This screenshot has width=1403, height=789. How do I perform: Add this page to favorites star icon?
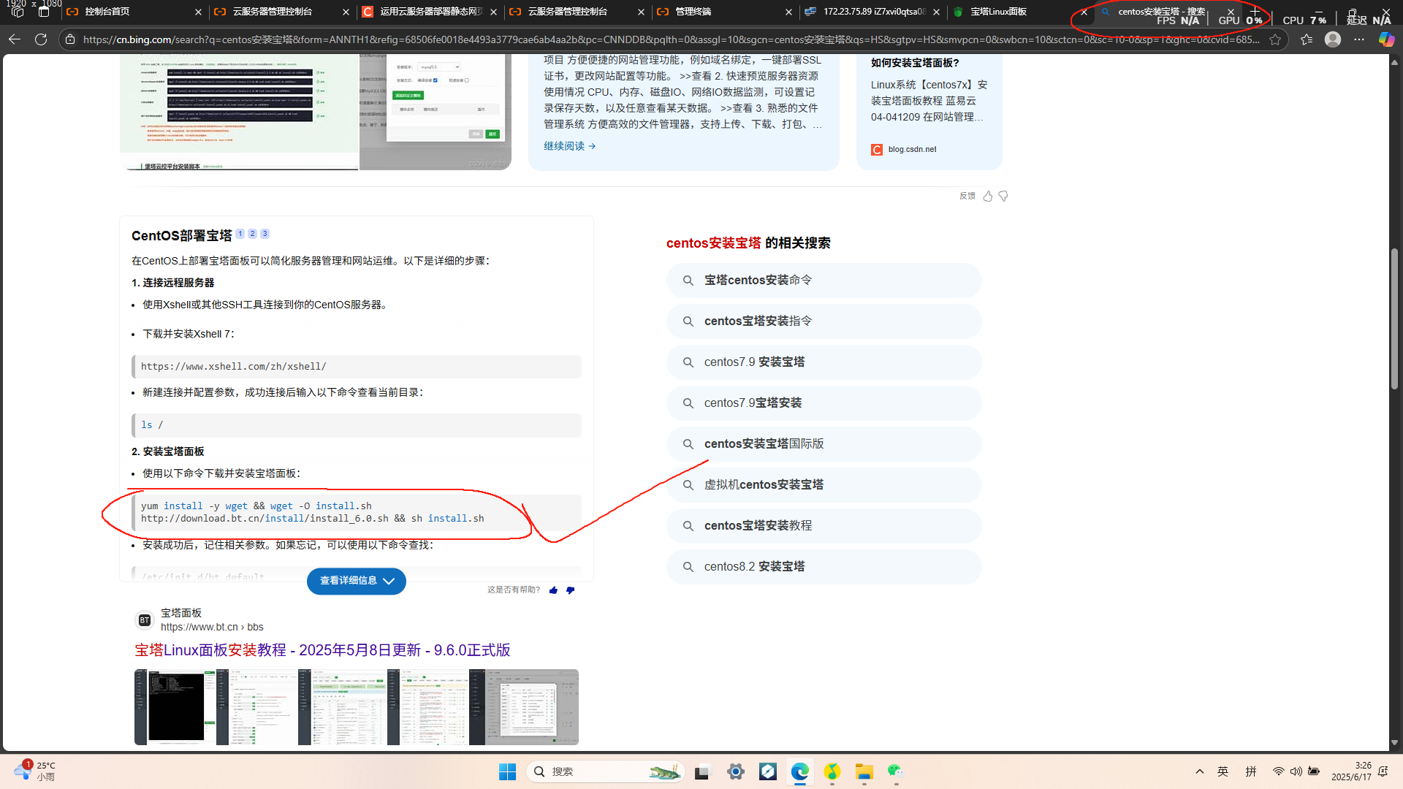[1275, 39]
